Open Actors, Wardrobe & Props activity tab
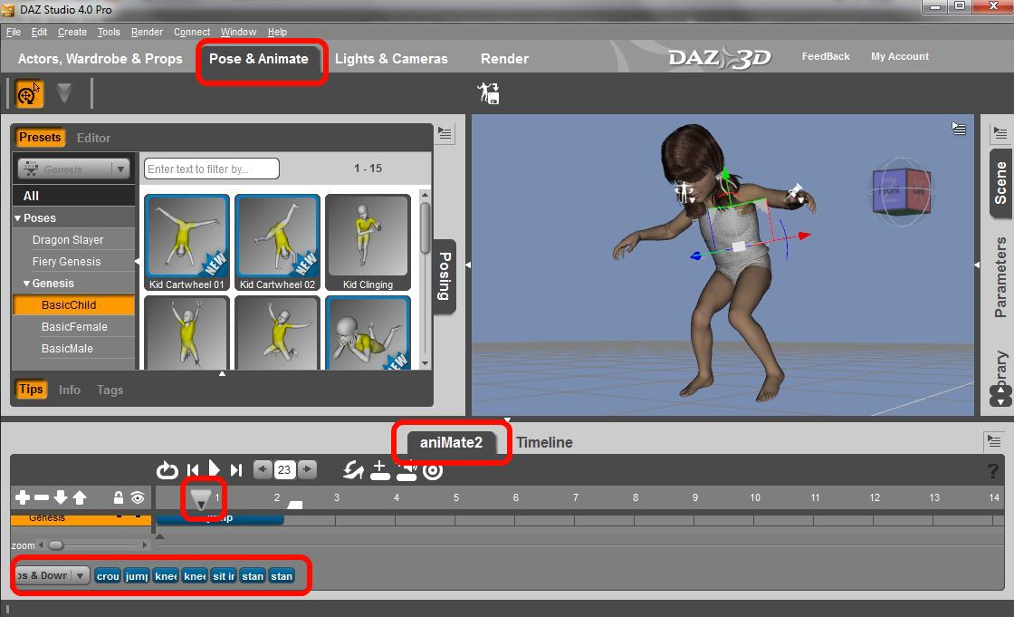 click(100, 58)
